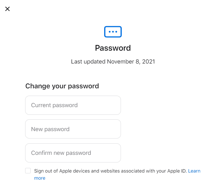The image size is (224, 193).
Task: Click the word 'more' on the second link line
Action: (x=40, y=178)
